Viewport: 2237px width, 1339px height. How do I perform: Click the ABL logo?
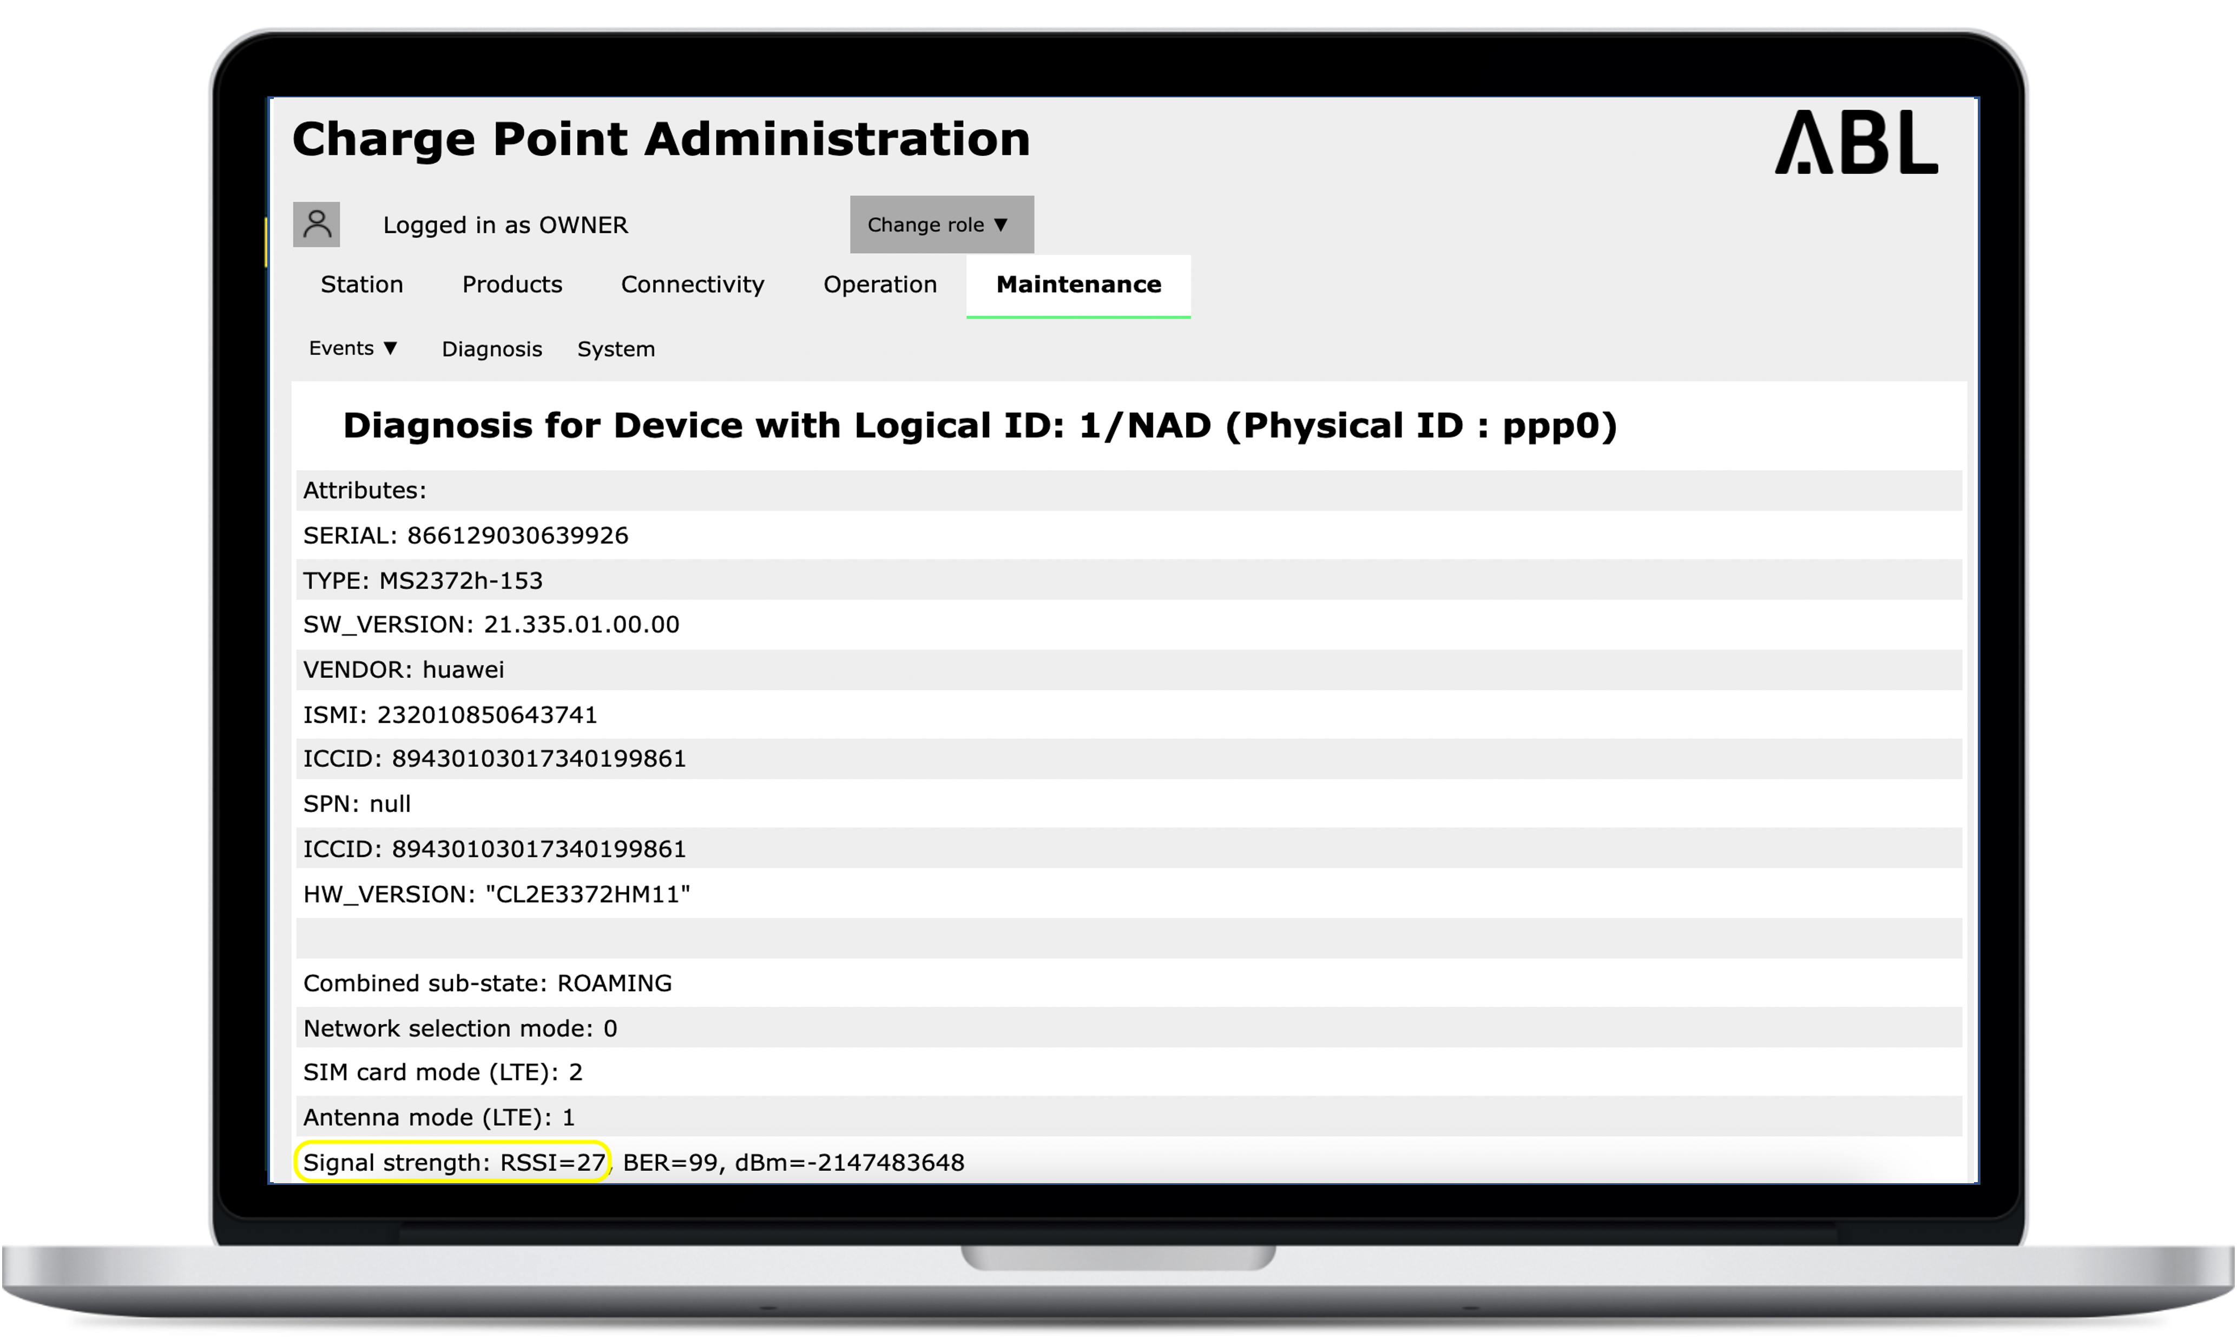[x=1856, y=143]
